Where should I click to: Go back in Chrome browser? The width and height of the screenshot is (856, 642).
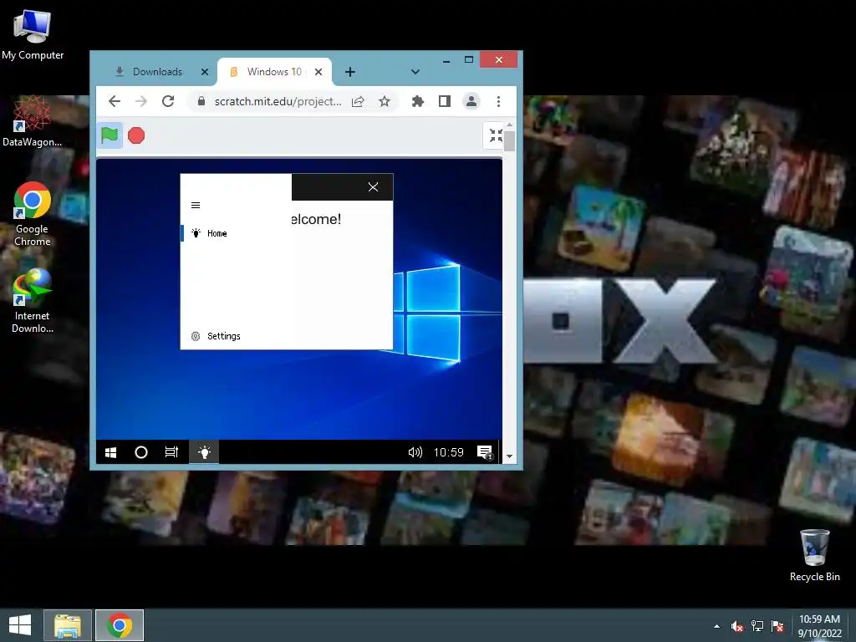[x=114, y=101]
